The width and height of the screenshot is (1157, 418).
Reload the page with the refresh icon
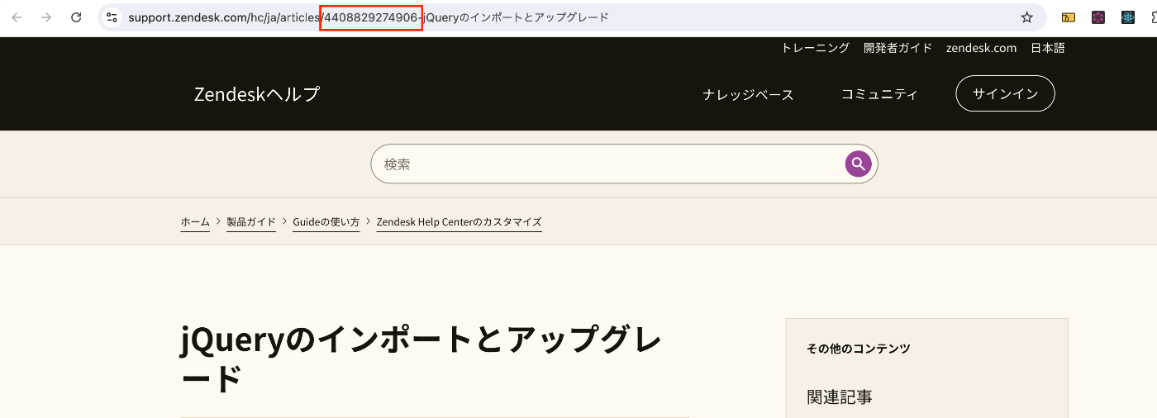click(x=76, y=17)
